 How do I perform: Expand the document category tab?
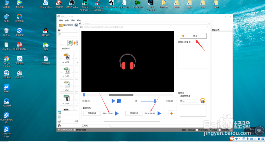pyautogui.click(x=59, y=117)
